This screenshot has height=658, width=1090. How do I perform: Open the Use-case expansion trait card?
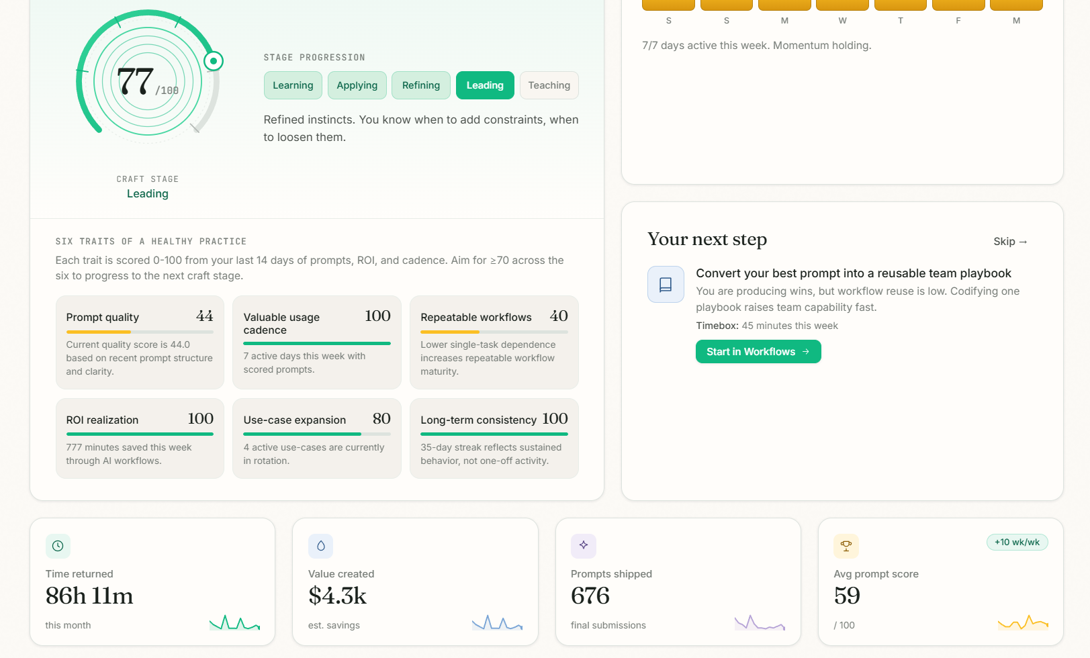(x=316, y=438)
